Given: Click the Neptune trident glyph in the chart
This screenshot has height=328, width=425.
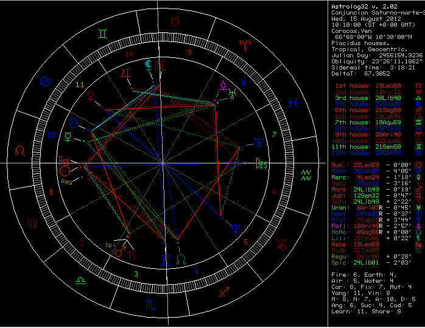Looking at the screenshot, I should (259, 143).
